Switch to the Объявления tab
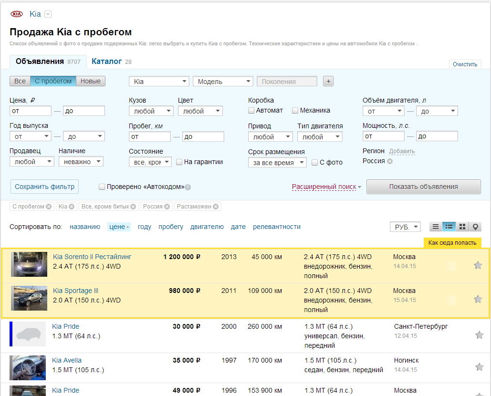Screen dimensions: 491x396 [48, 62]
